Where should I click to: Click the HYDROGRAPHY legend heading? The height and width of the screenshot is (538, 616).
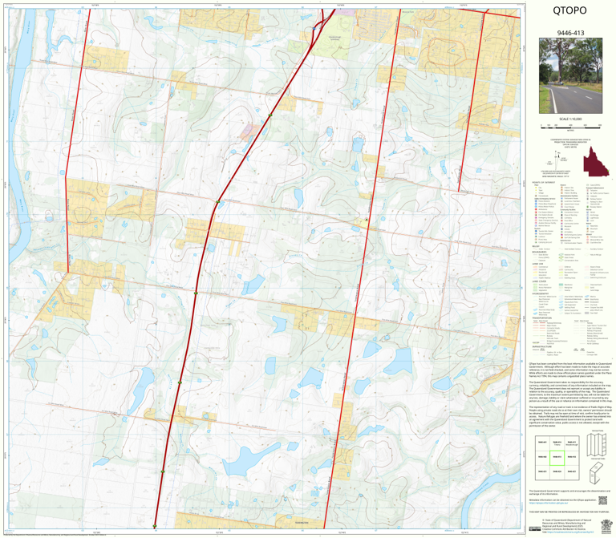coord(540,293)
